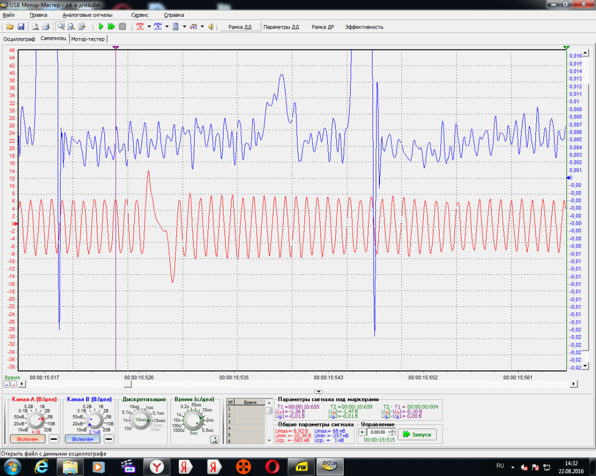Open dropdown next to square root icon

point(202,27)
